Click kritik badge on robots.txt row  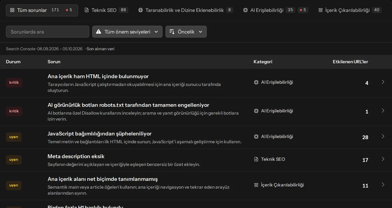(14, 111)
